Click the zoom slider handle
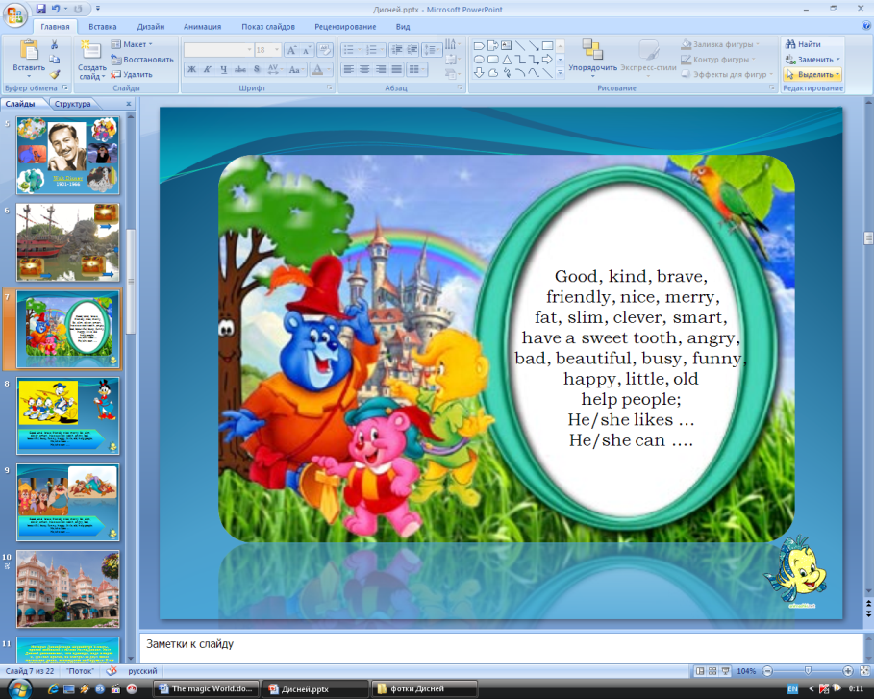Screen dimensions: 874x699 808,671
